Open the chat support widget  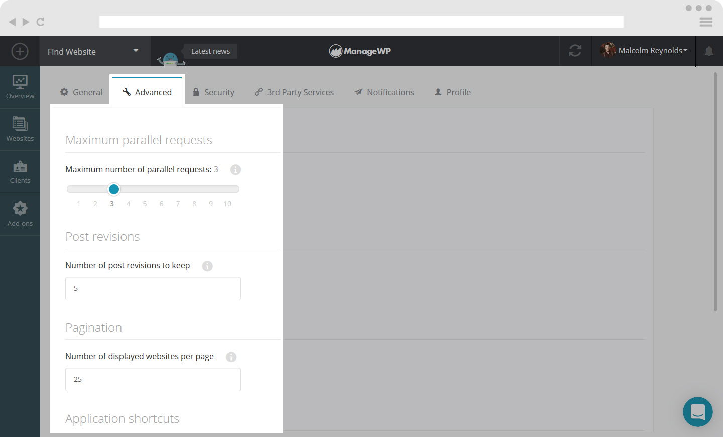698,412
